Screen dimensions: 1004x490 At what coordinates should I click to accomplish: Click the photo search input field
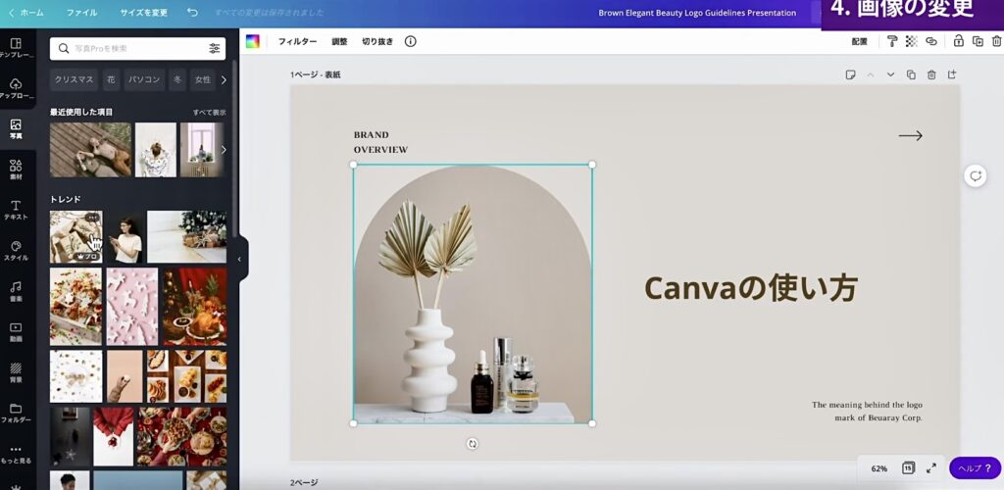(137, 49)
